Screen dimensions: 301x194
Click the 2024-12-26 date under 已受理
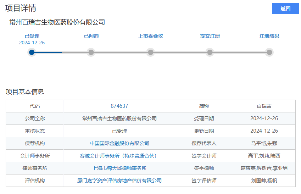pyautogui.click(x=32, y=43)
